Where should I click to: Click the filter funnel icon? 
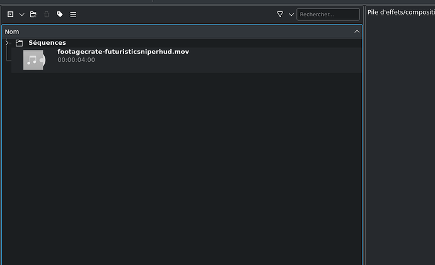(280, 14)
